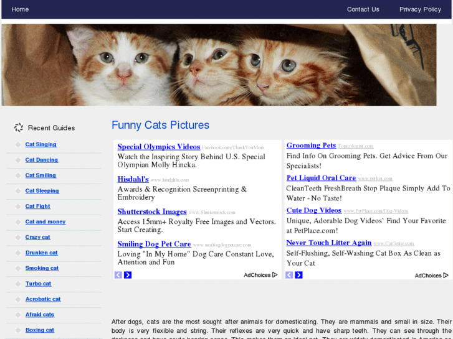Viewport: 453px width, 339px height.
Task: Open the Special Olympics Videos ad
Action: (158, 147)
